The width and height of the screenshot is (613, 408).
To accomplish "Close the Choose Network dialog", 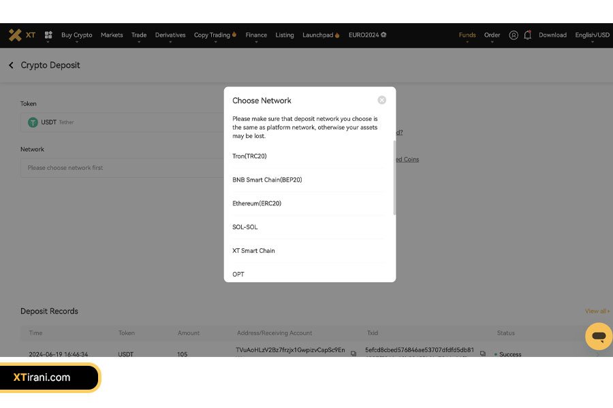I will pos(381,100).
